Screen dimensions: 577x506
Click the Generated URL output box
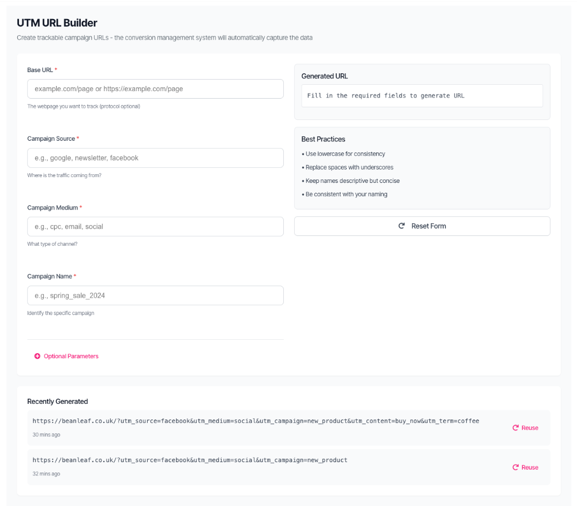click(x=422, y=96)
